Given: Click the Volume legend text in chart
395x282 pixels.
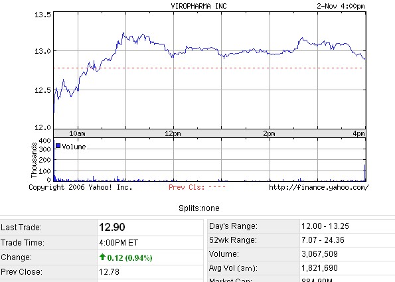Looking at the screenshot, I should (x=74, y=147).
